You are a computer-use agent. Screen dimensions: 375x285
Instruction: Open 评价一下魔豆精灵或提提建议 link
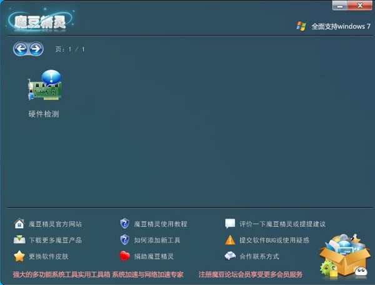(282, 224)
